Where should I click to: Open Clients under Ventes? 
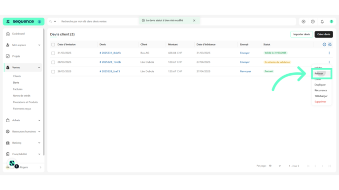point(17,76)
